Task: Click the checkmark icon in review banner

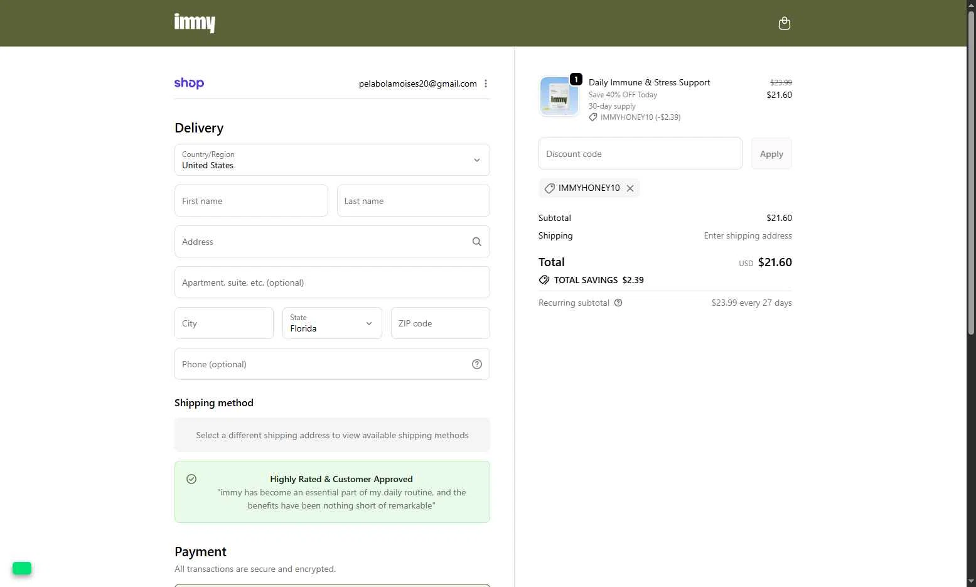Action: tap(191, 479)
